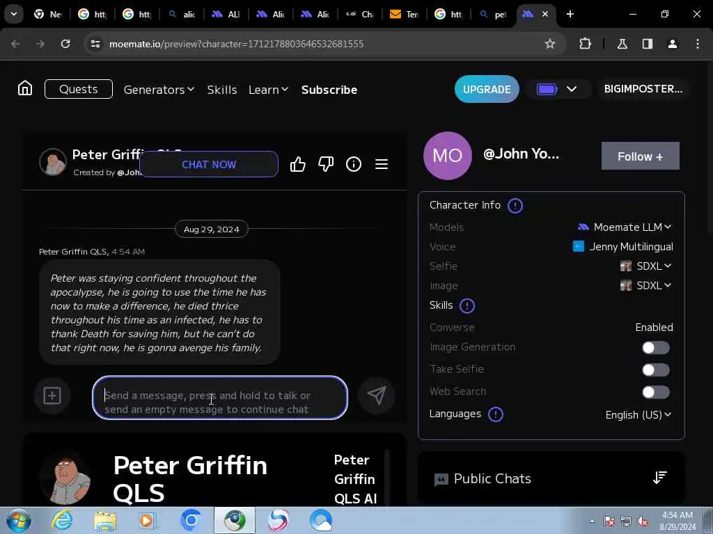Bookmark this page with star icon

coord(550,44)
